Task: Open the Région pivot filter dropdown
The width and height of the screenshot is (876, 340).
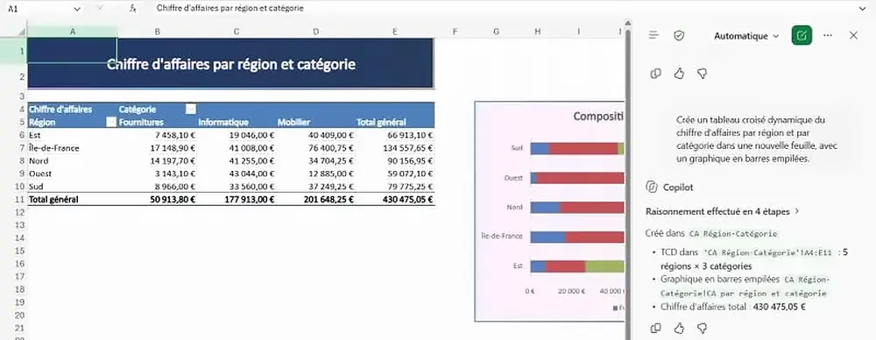Action: (x=110, y=121)
